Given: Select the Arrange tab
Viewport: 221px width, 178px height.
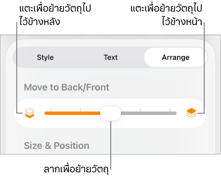Looking at the screenshot, I should click(175, 57).
